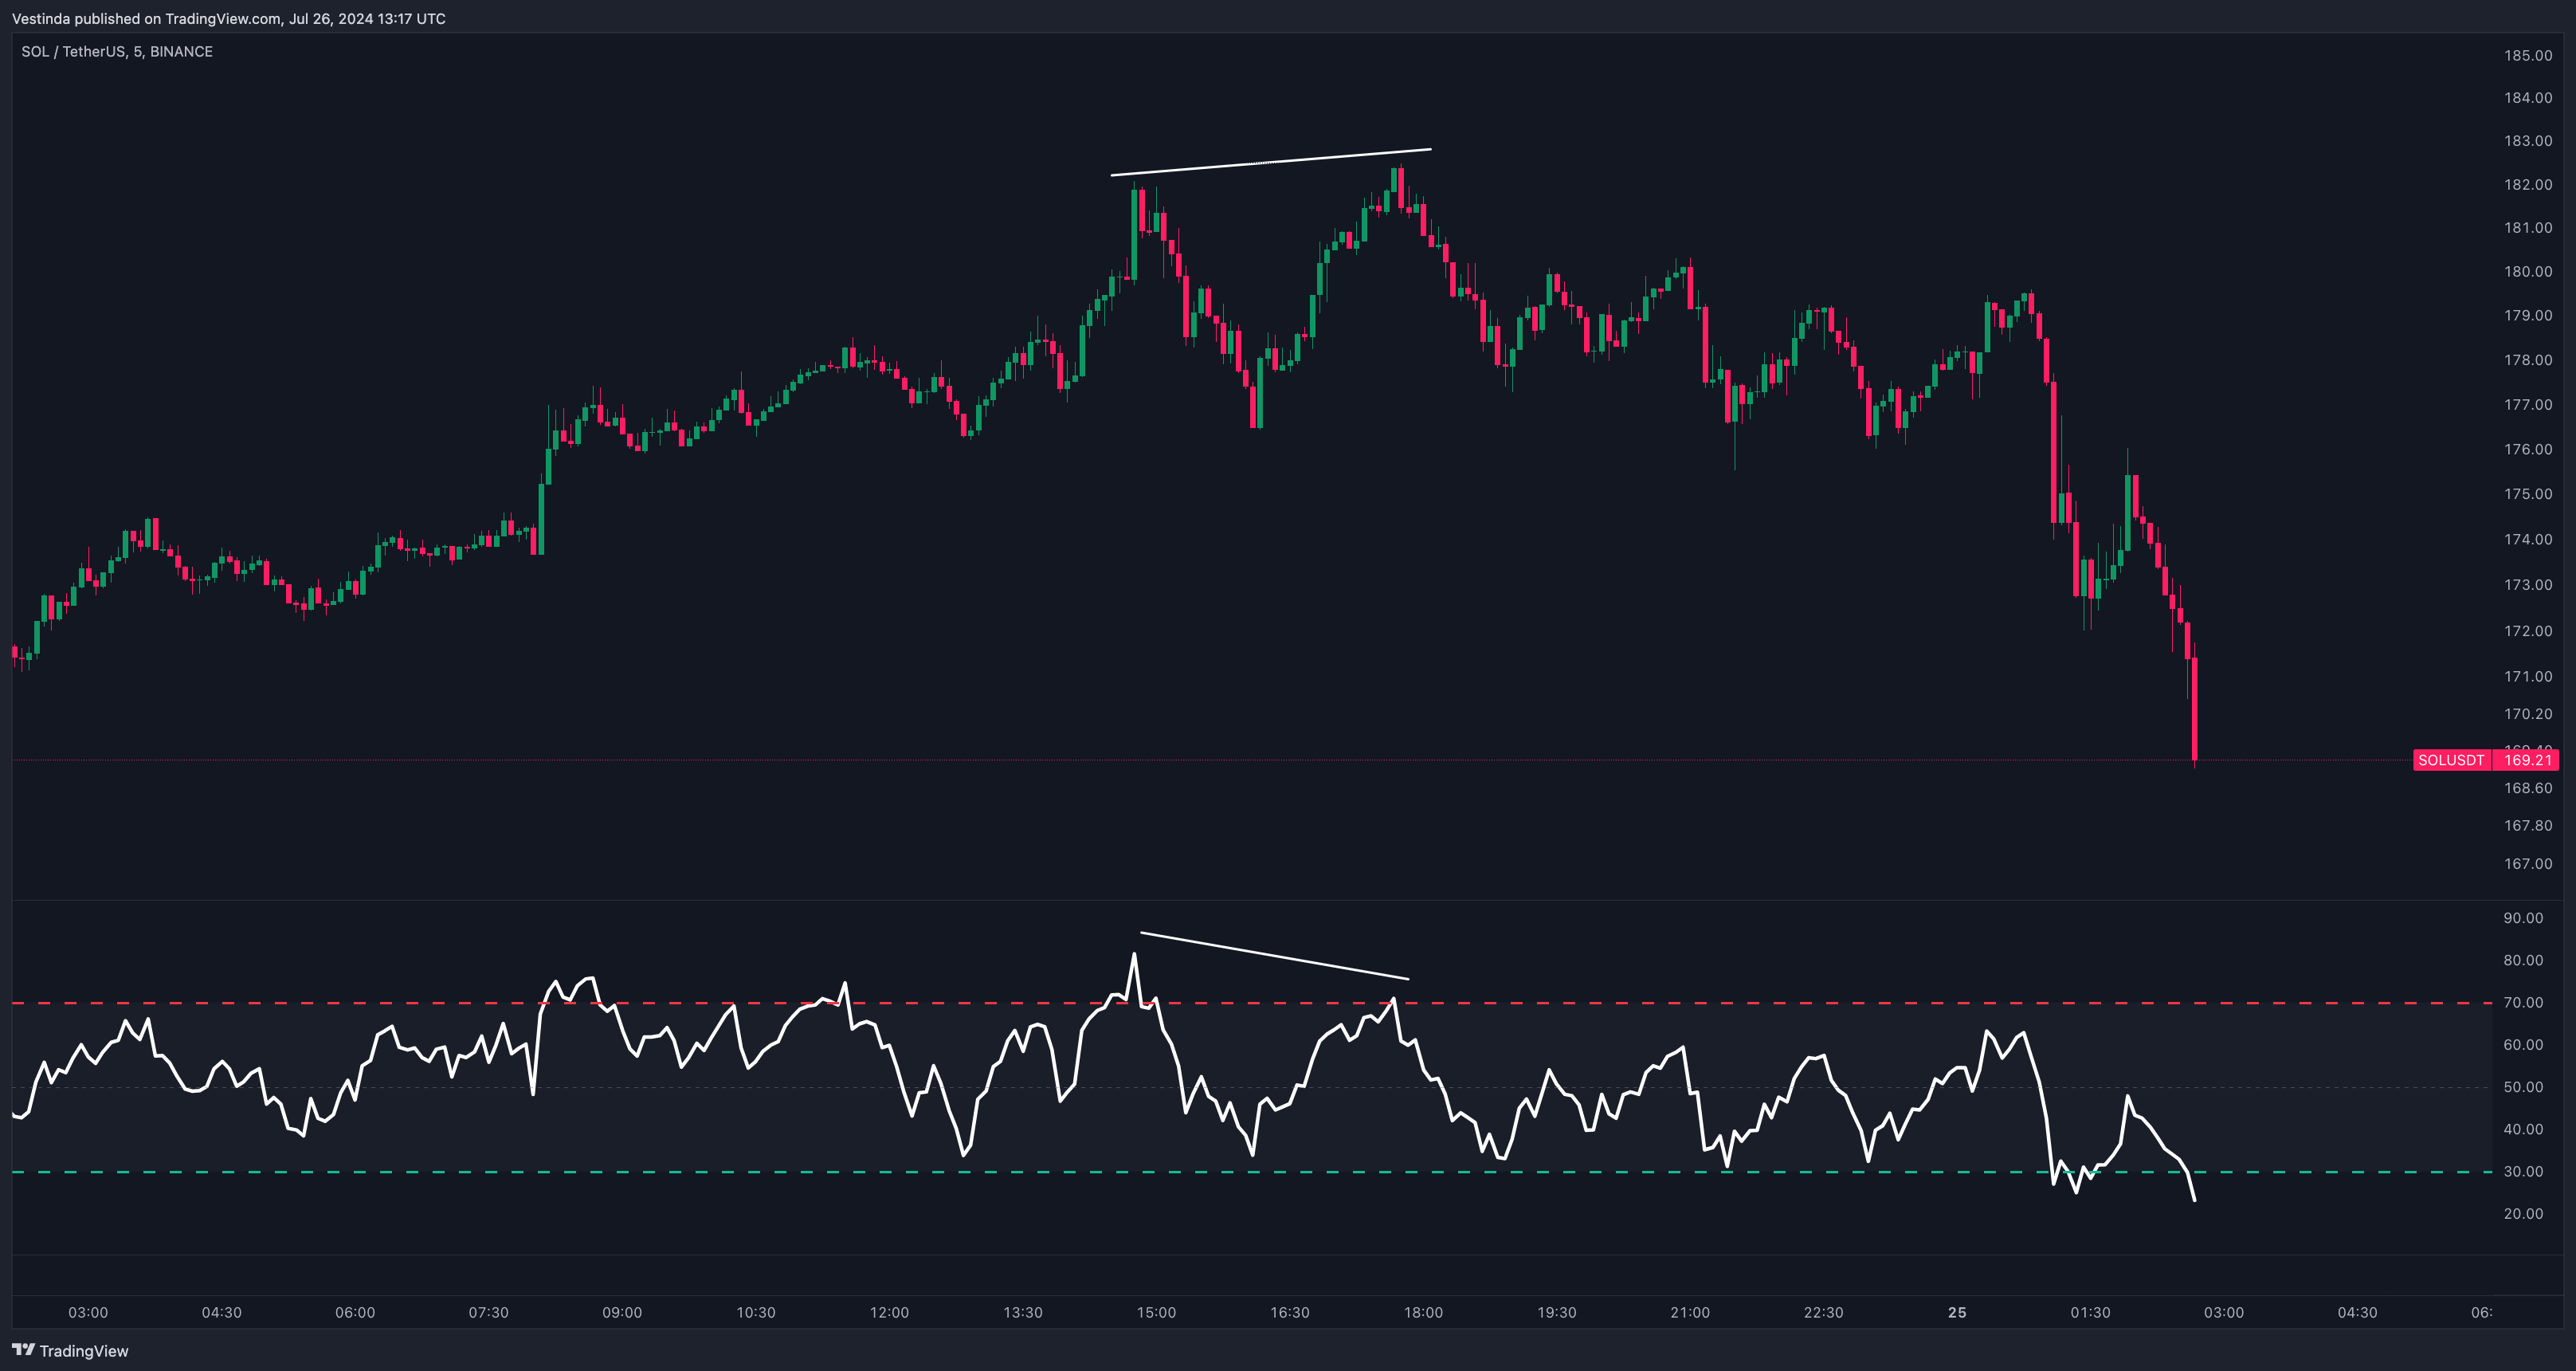Click the 50.00 RSI axis label
Screen dimensions: 2576x1371
pos(2523,1086)
